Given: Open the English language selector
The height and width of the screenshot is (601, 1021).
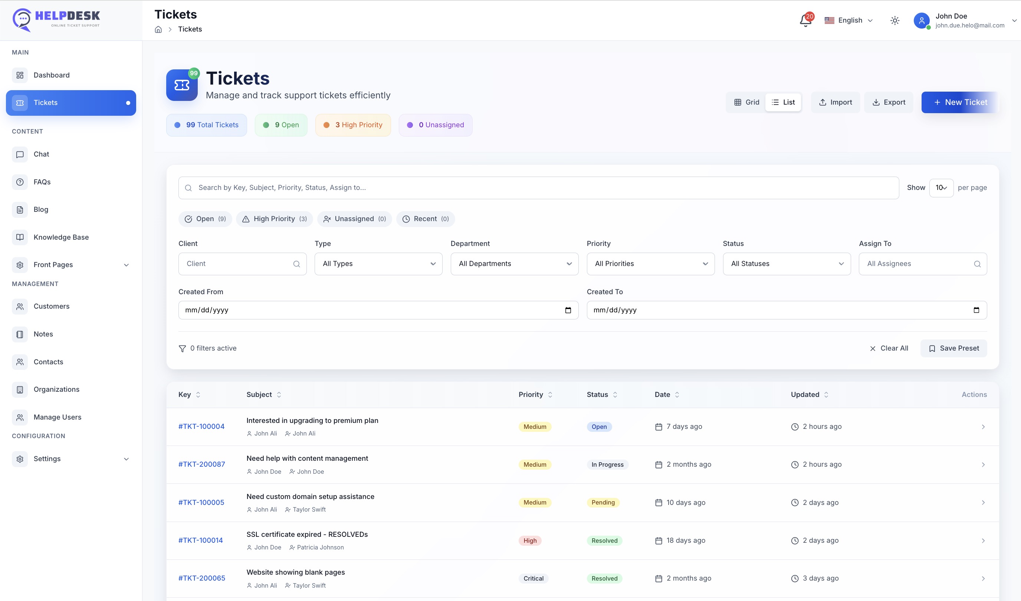Looking at the screenshot, I should coord(849,20).
